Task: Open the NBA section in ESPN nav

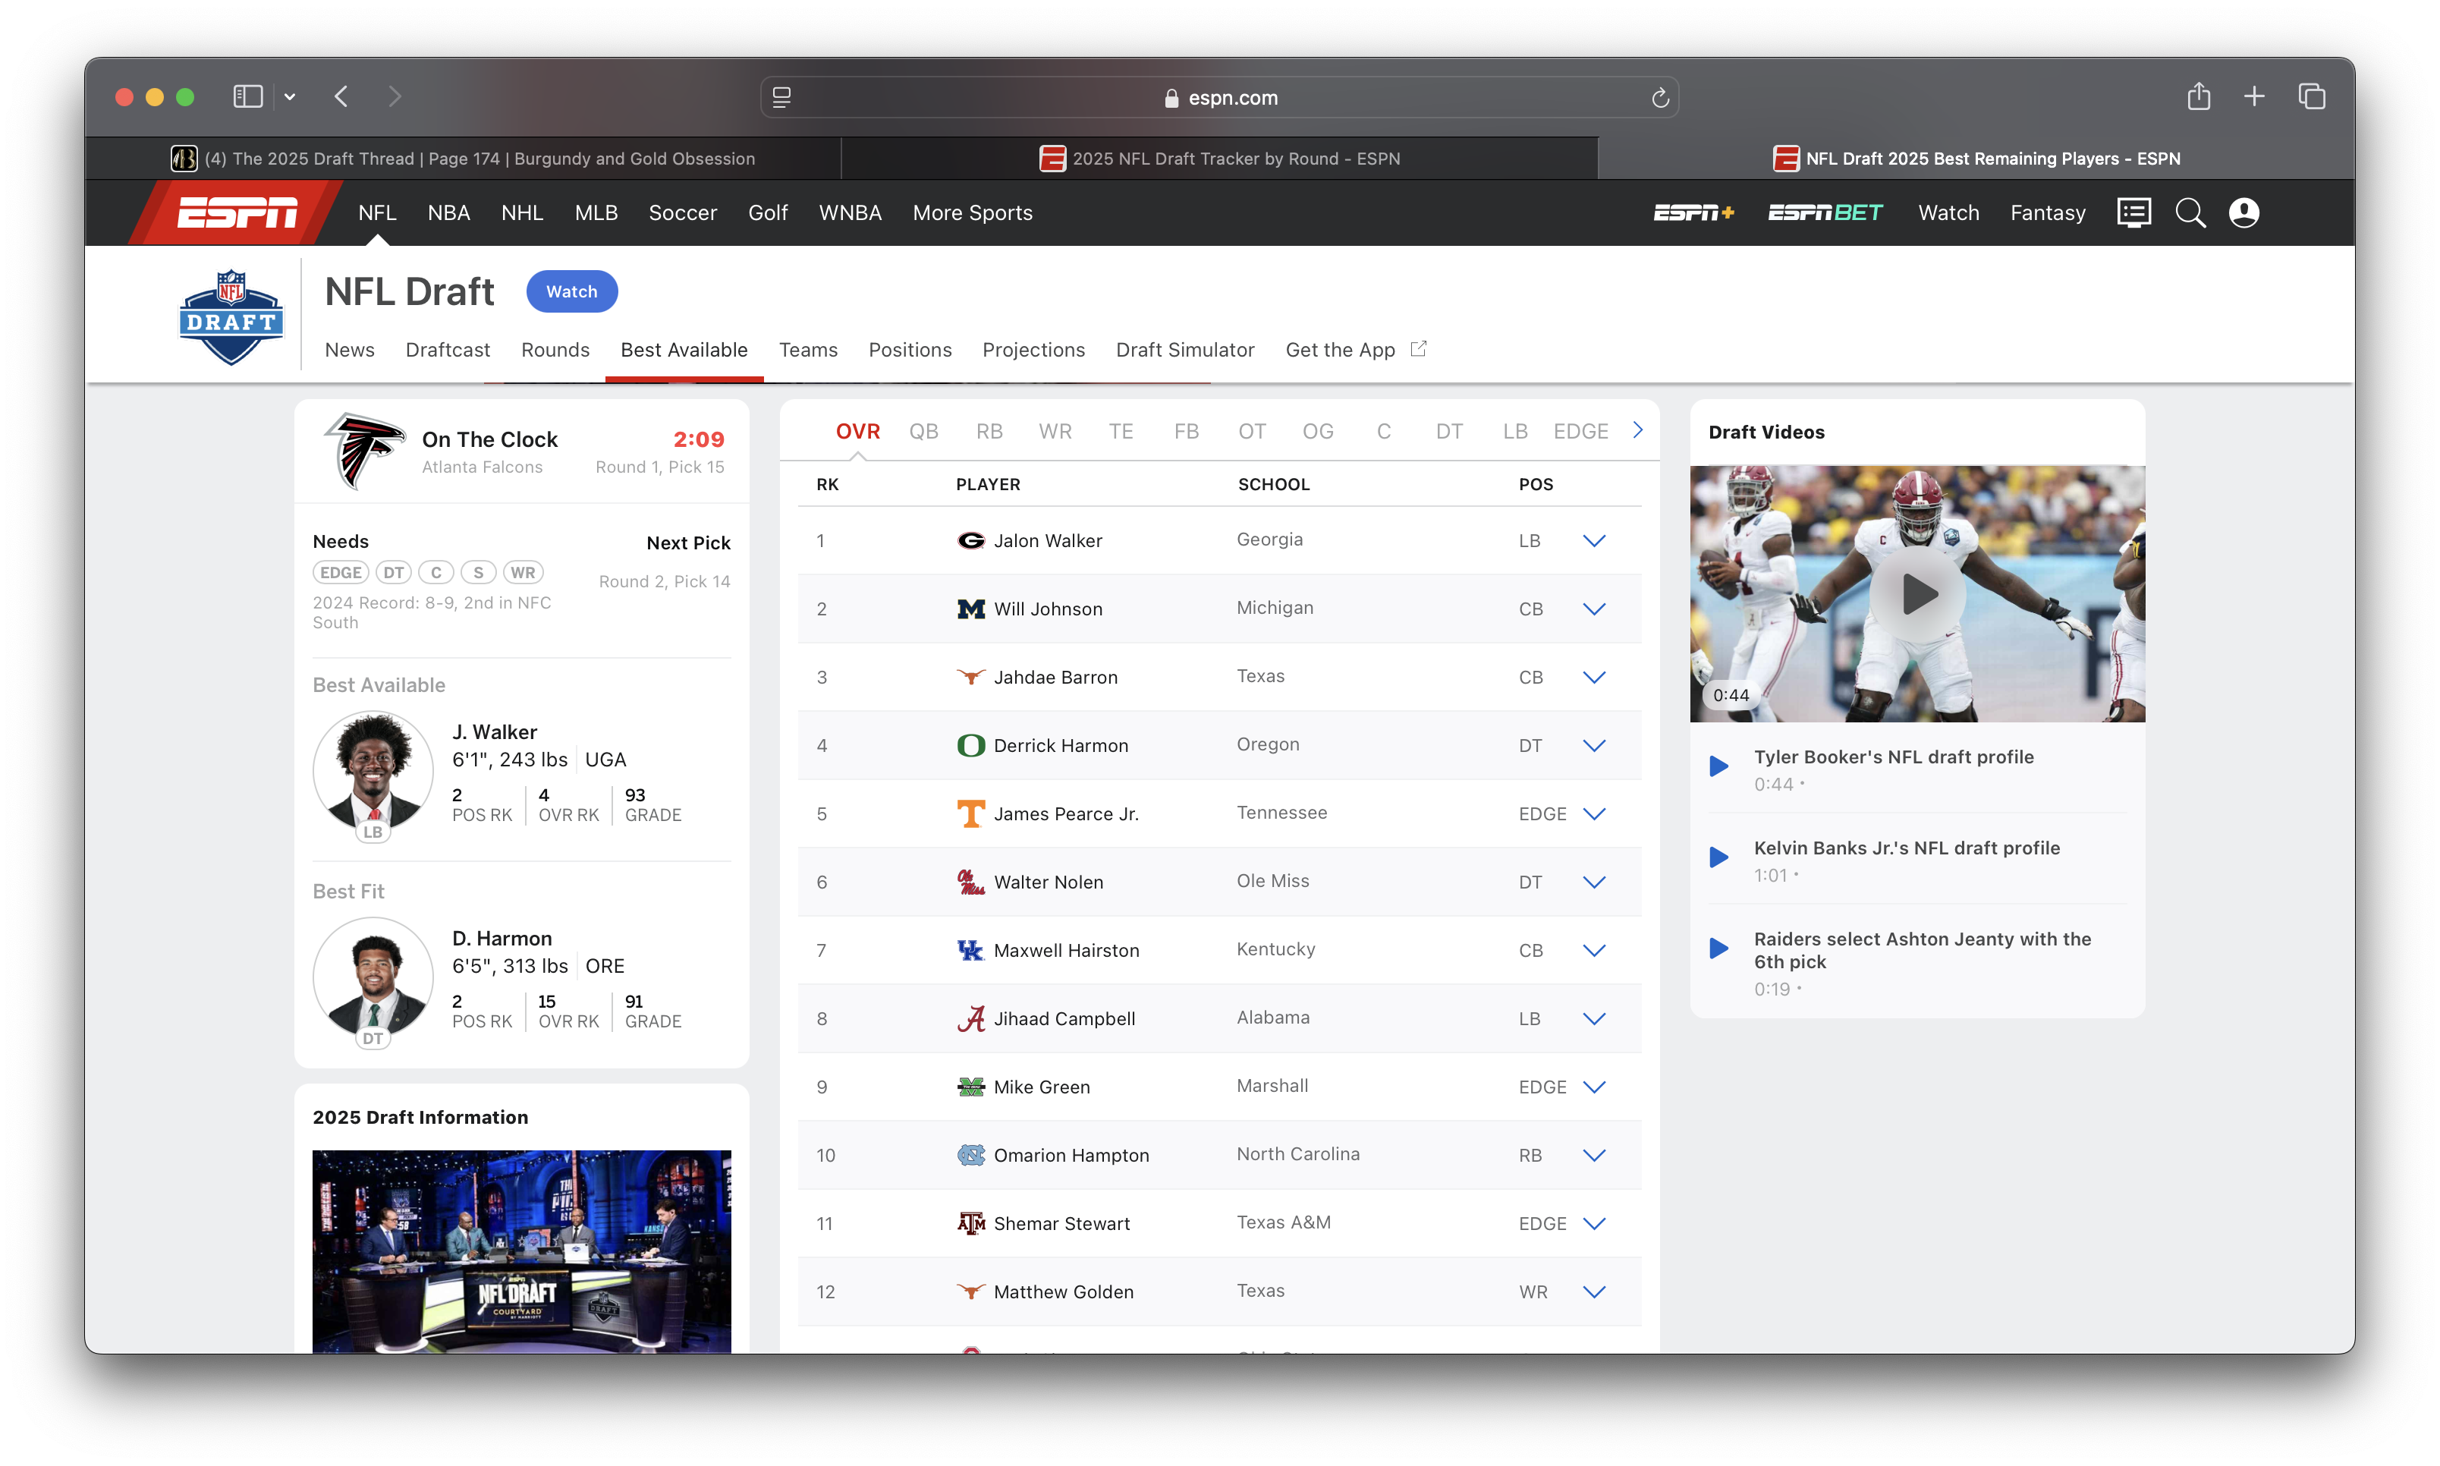Action: 448,212
